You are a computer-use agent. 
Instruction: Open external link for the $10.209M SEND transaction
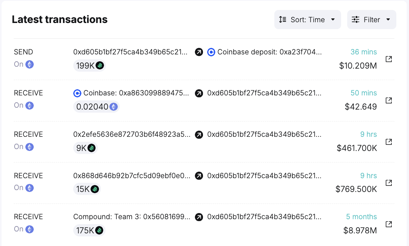tap(388, 59)
